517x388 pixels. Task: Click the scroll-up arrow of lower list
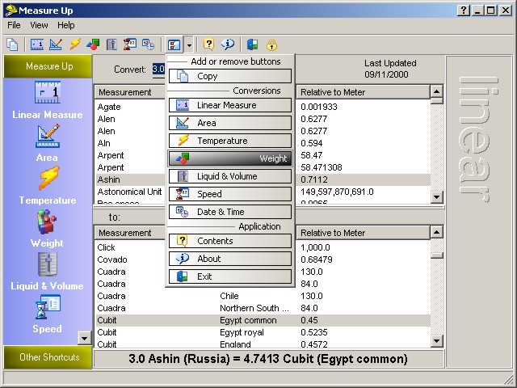(436, 232)
